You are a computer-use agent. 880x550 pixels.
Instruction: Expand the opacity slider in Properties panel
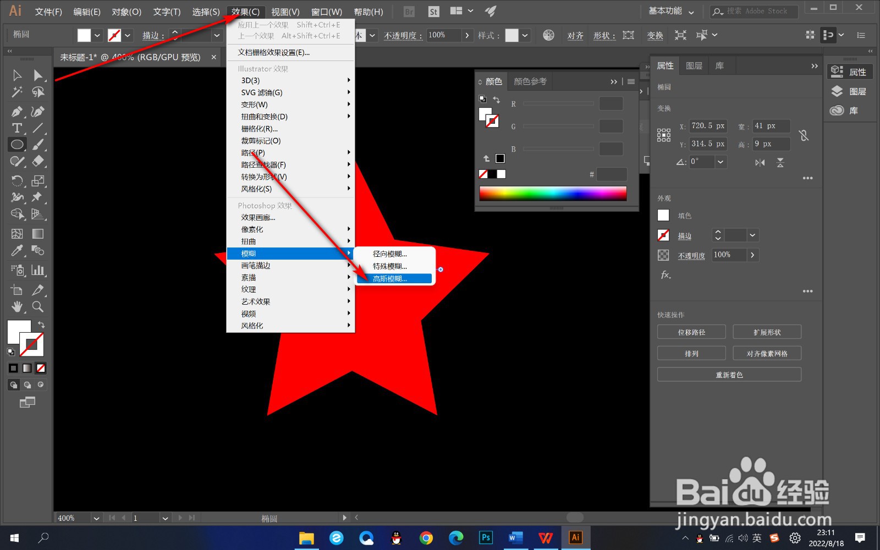coord(752,255)
